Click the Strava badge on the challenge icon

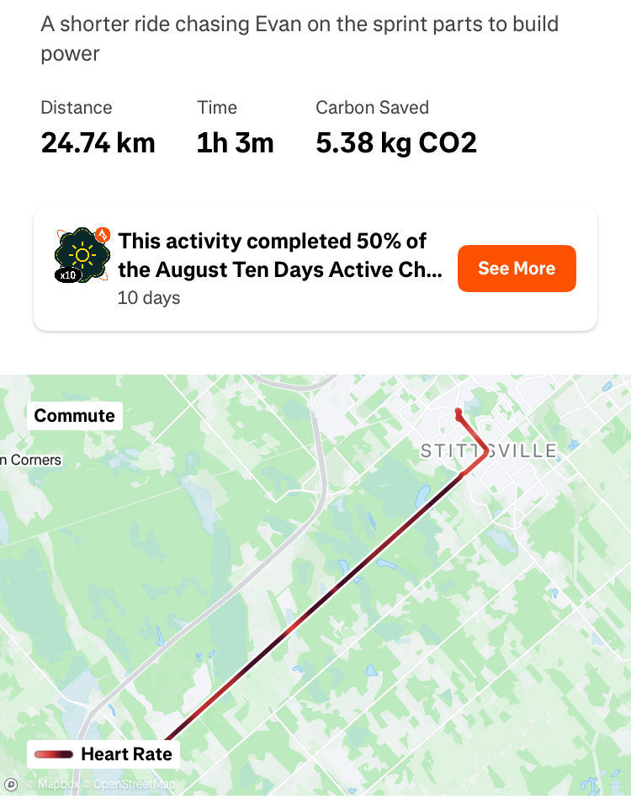[x=103, y=234]
